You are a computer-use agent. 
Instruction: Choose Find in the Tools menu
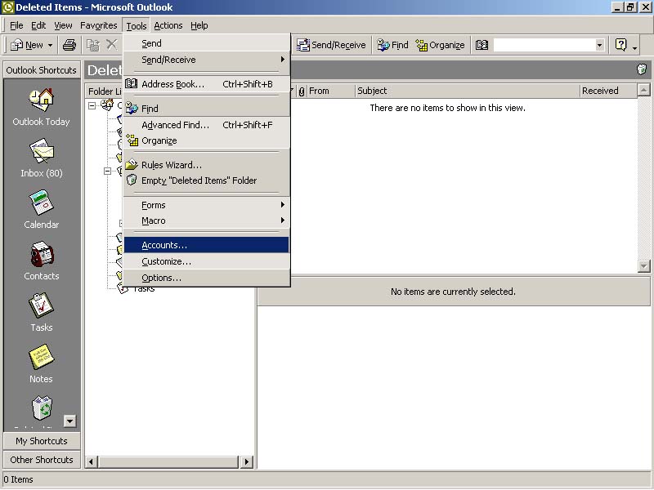[x=207, y=109]
